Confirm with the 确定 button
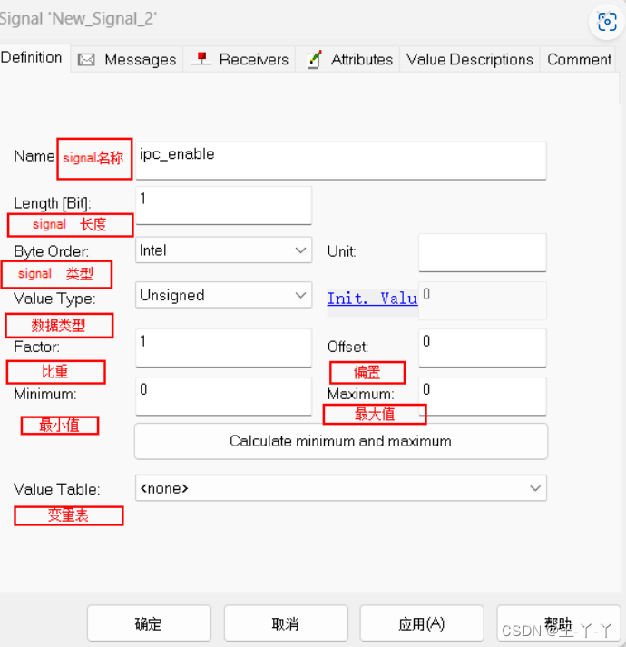This screenshot has width=626, height=647. (149, 623)
